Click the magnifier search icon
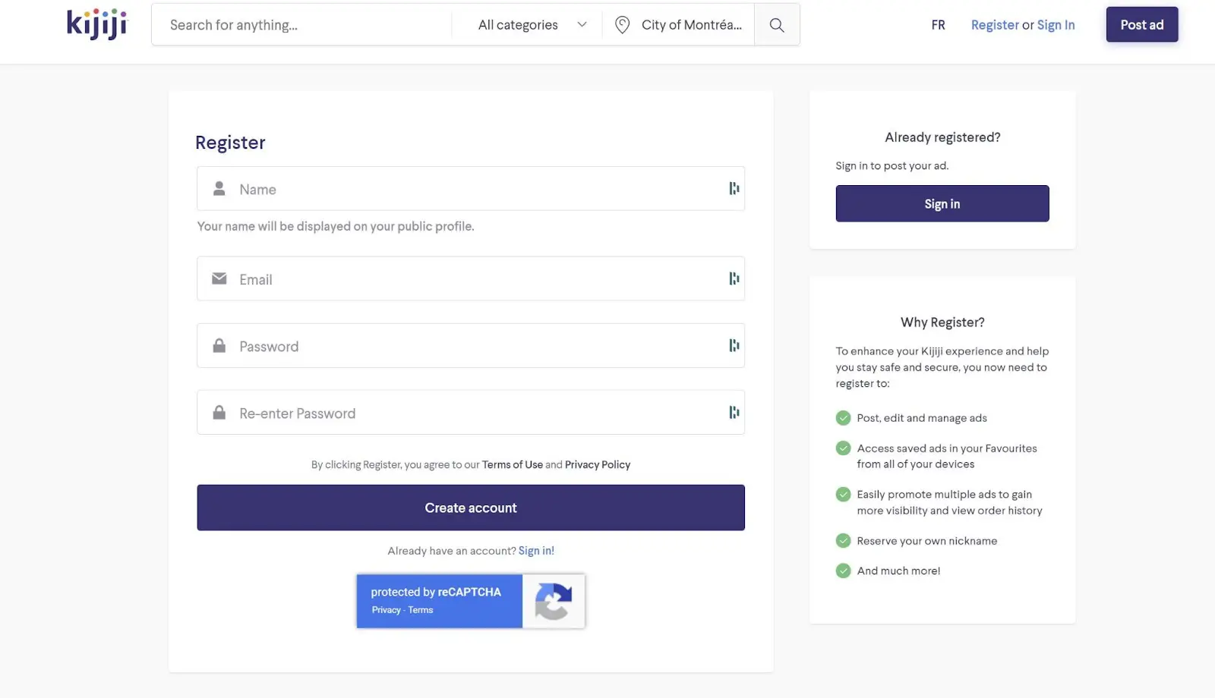The image size is (1215, 698). 776,25
